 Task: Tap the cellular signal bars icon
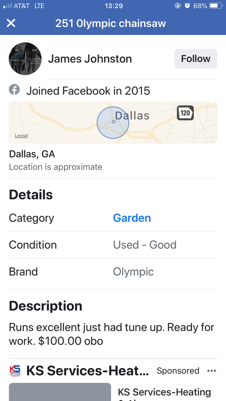[7, 5]
